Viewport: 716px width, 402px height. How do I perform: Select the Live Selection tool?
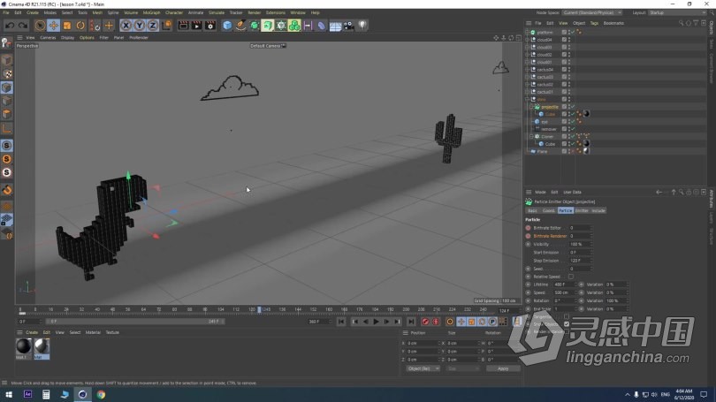coord(40,26)
